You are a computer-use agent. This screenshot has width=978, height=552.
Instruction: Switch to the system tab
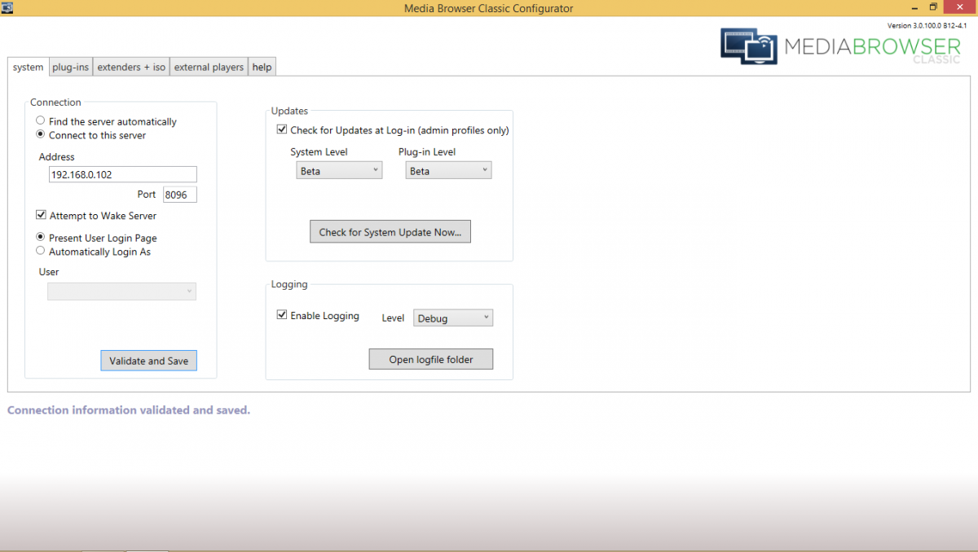tap(29, 67)
